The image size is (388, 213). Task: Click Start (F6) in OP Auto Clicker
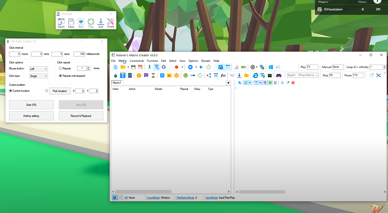[x=31, y=105]
